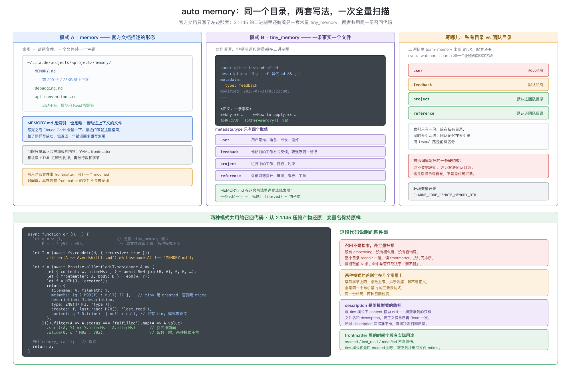Select the api-conventions.md file entry

coord(56,97)
